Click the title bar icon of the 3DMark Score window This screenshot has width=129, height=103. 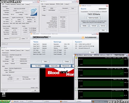click(80, 6)
